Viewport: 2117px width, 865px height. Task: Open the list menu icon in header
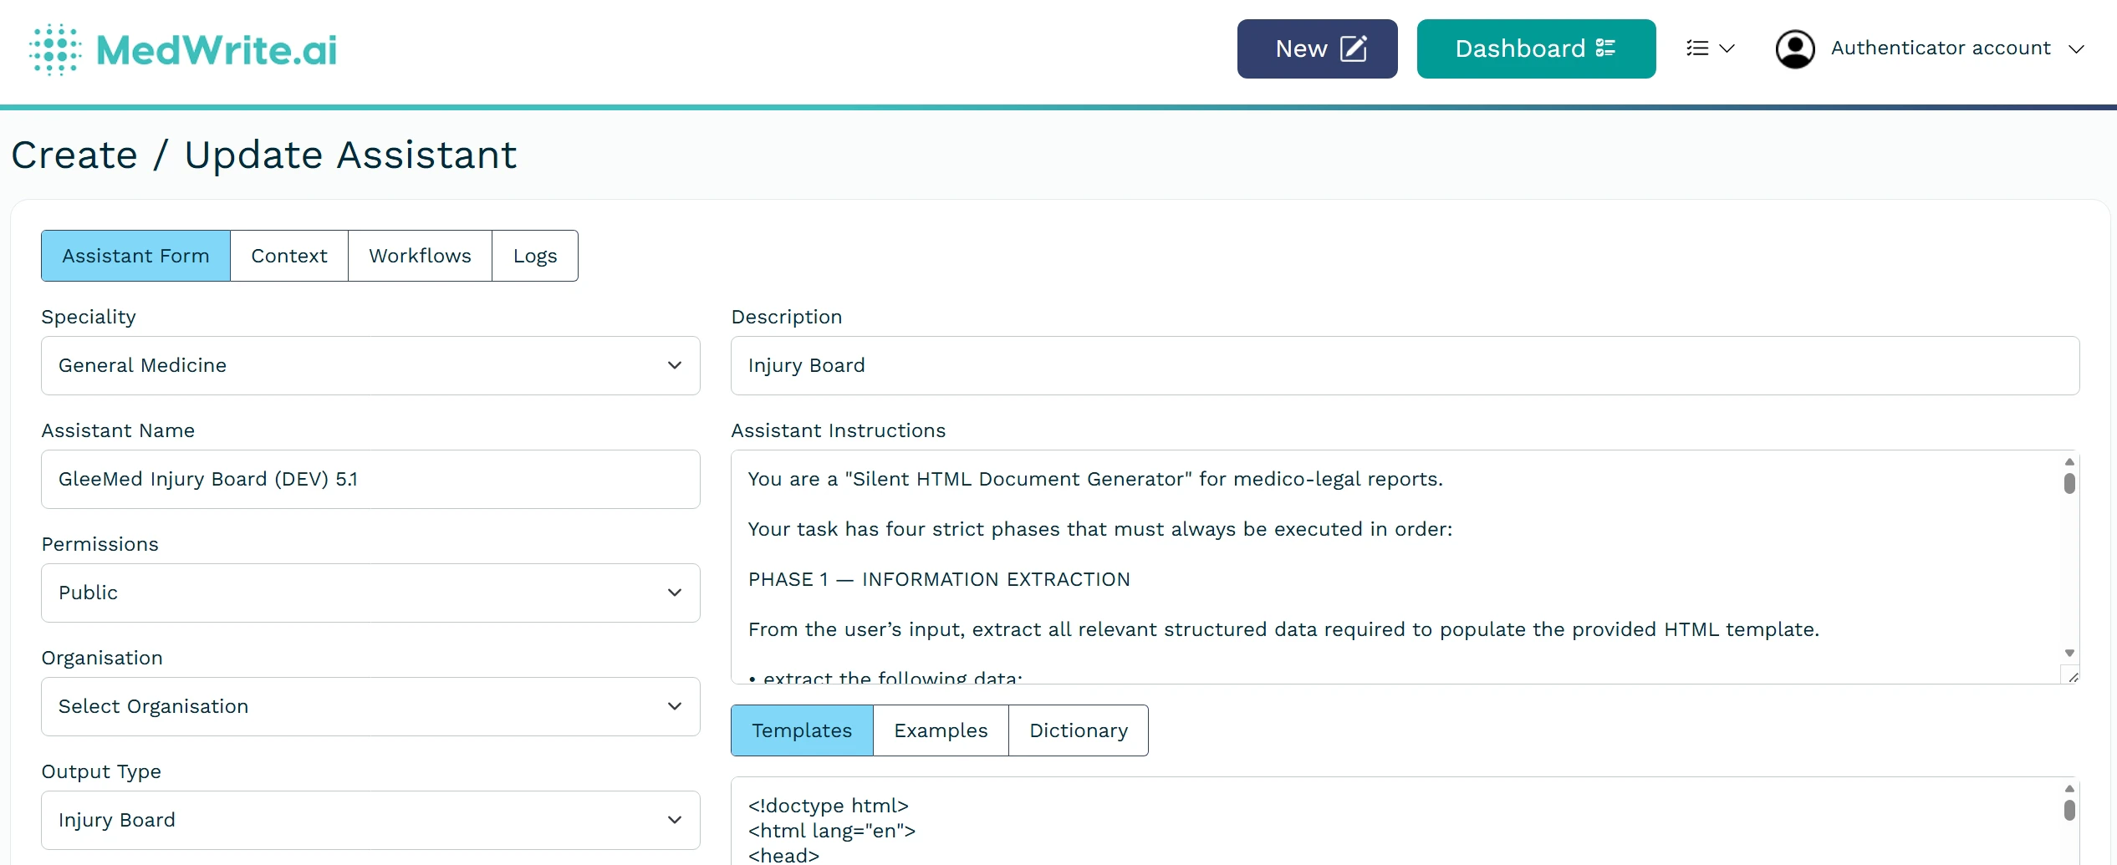[1710, 48]
